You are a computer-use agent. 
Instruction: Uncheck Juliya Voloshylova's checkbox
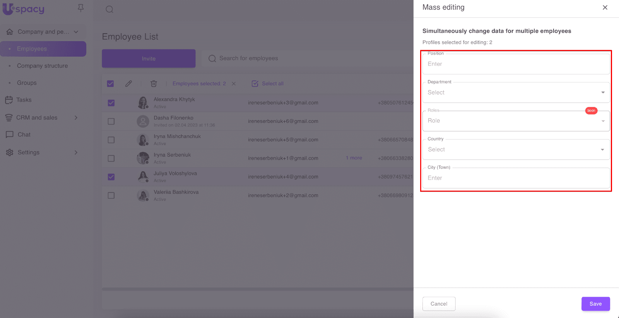coord(111,177)
